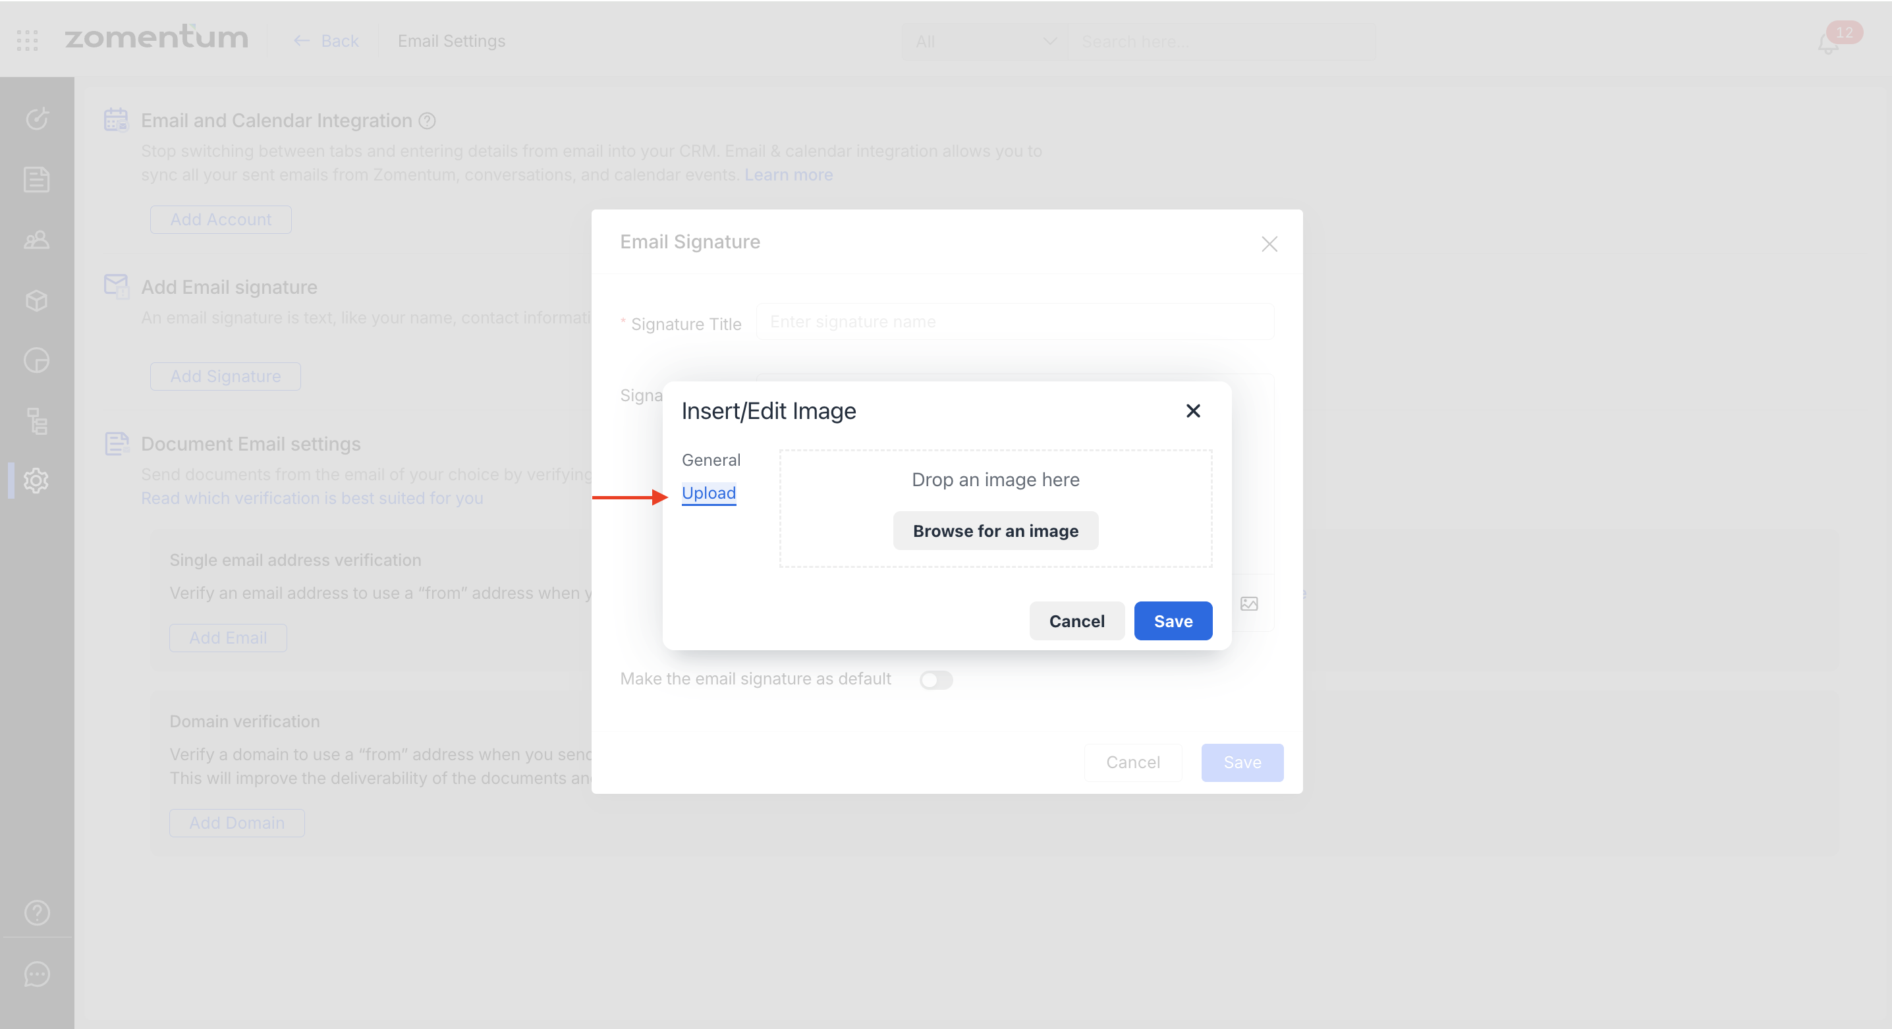
Task: Close the Insert/Edit Image dialog
Action: [1193, 410]
